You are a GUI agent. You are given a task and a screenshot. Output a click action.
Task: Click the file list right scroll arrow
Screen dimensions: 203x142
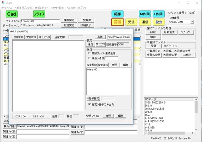139,117
